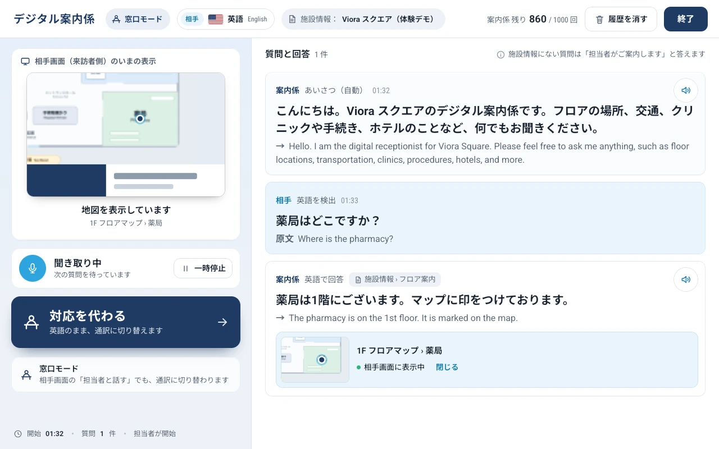The image size is (719, 449).
Task: Open the 英語 English language selector
Action: pos(226,19)
